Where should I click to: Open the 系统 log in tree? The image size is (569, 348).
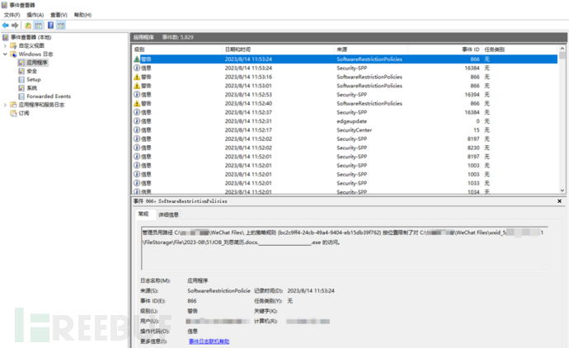(31, 87)
